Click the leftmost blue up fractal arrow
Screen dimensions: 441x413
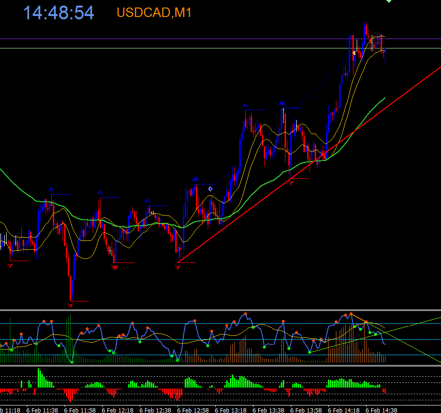[x=51, y=190]
